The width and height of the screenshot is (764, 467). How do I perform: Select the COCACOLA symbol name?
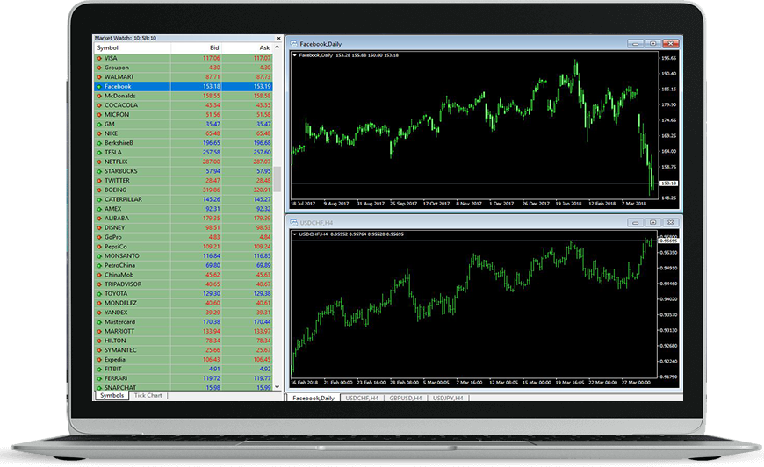[x=121, y=105]
